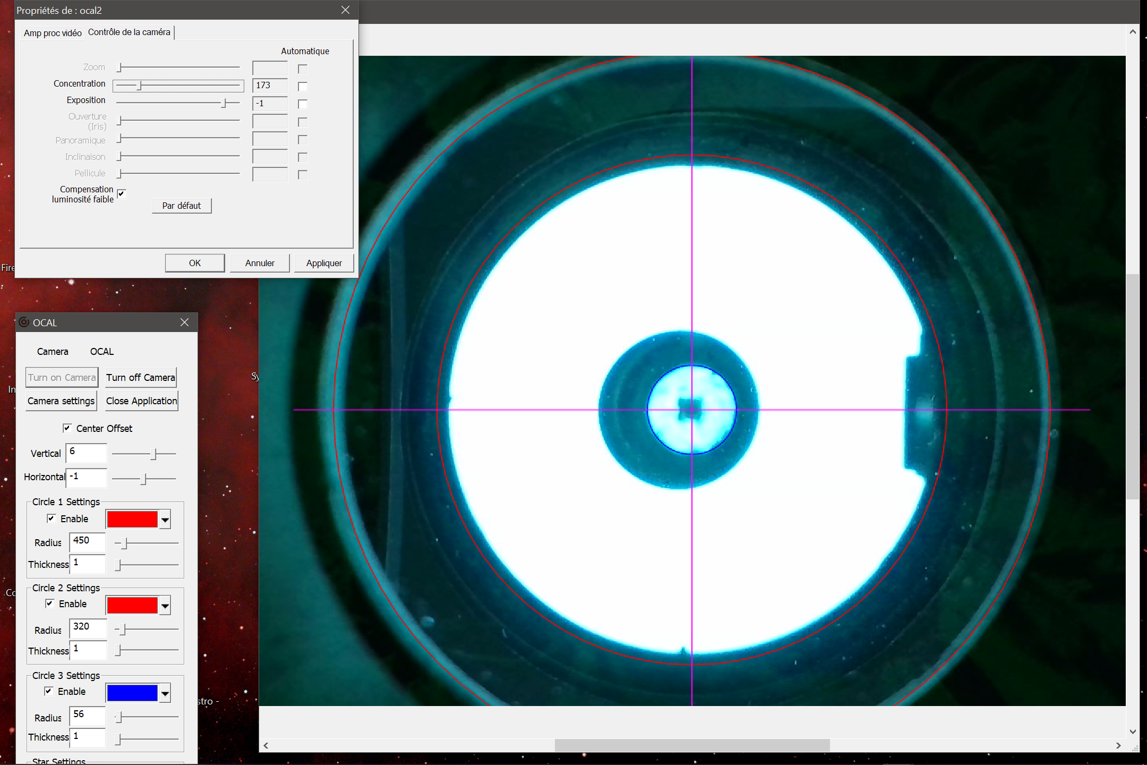Disable Circle 1 Enable checkbox

click(x=52, y=518)
